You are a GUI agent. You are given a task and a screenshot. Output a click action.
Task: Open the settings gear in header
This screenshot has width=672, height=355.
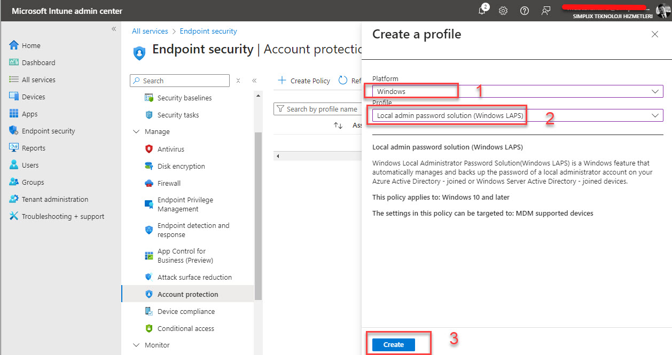[503, 11]
